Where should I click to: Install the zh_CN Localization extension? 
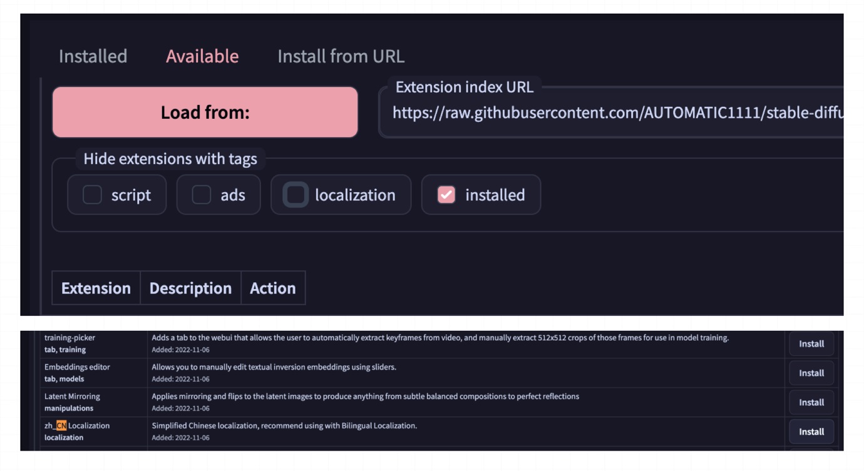click(811, 432)
